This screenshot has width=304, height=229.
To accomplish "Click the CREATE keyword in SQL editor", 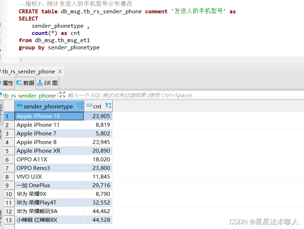I will pos(28,12).
